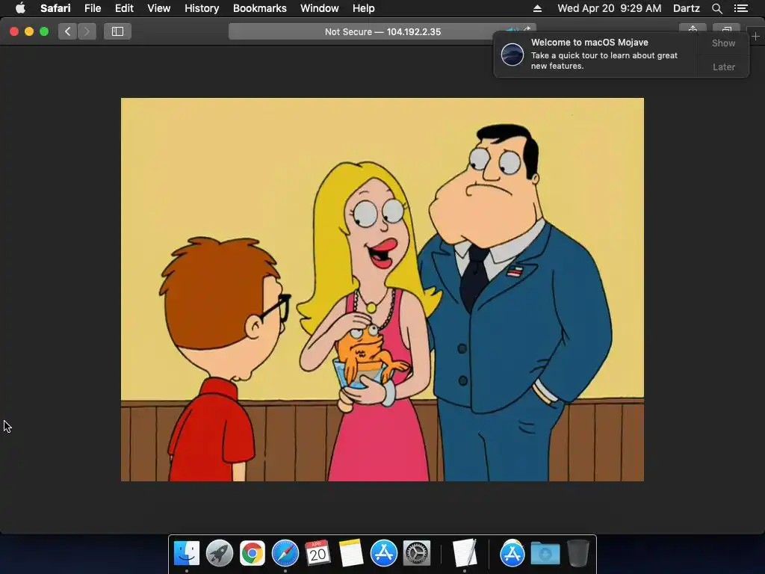The height and width of the screenshot is (574, 765).
Task: Show Safari's sidebar
Action: pyautogui.click(x=117, y=31)
